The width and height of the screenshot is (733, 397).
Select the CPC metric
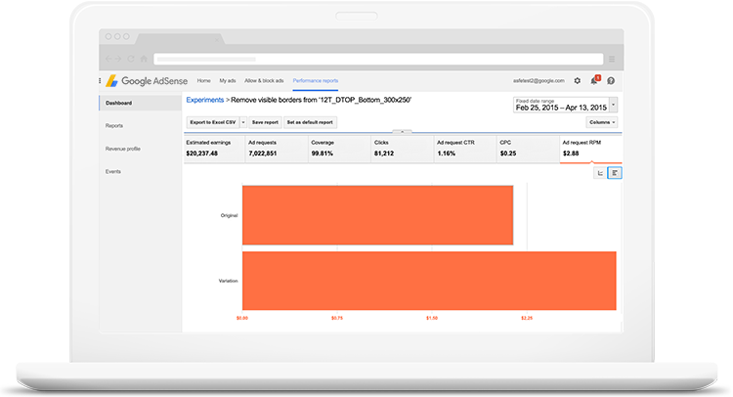[528, 149]
